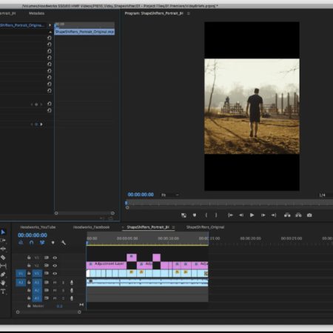Activate the Pen tool
This screenshot has height=333, width=333.
[x=3, y=275]
